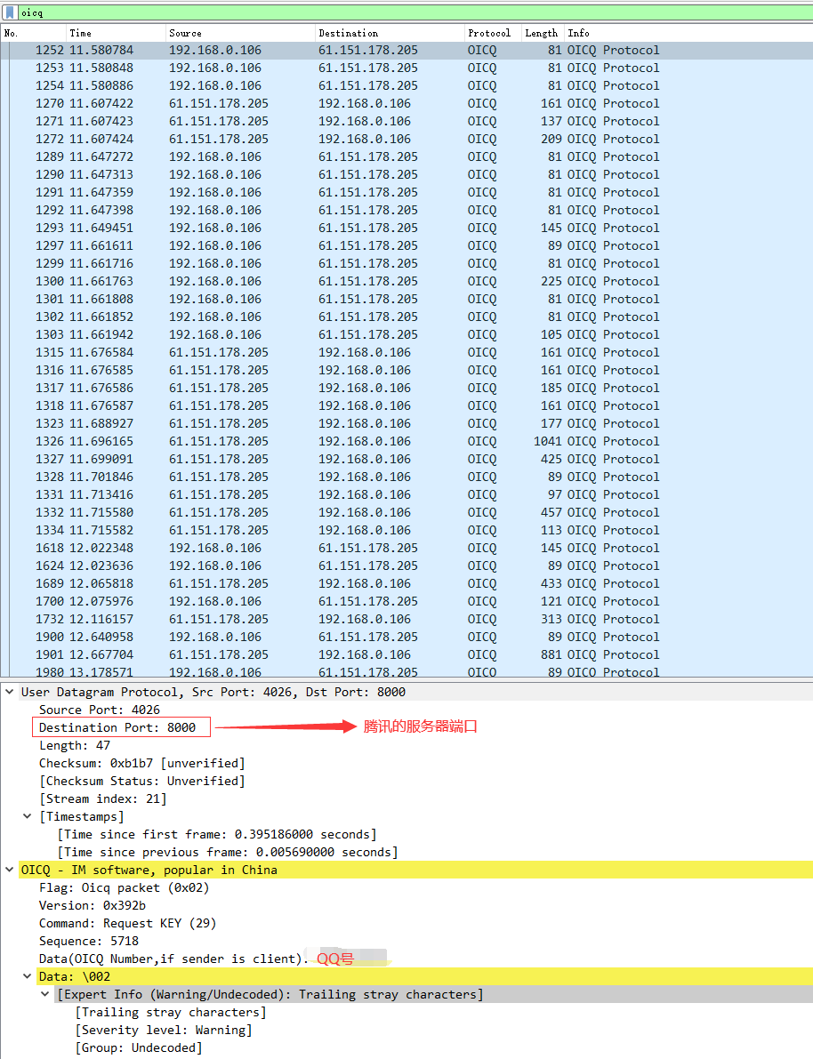Sort packets by the Time column header

115,33
